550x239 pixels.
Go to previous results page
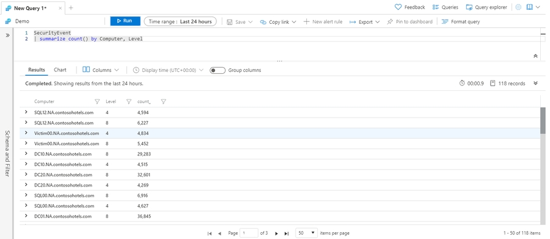click(219, 234)
